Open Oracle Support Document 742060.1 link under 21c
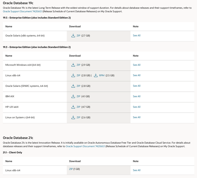Viewport: 197px width, 178px height. pyautogui.click(x=85, y=146)
